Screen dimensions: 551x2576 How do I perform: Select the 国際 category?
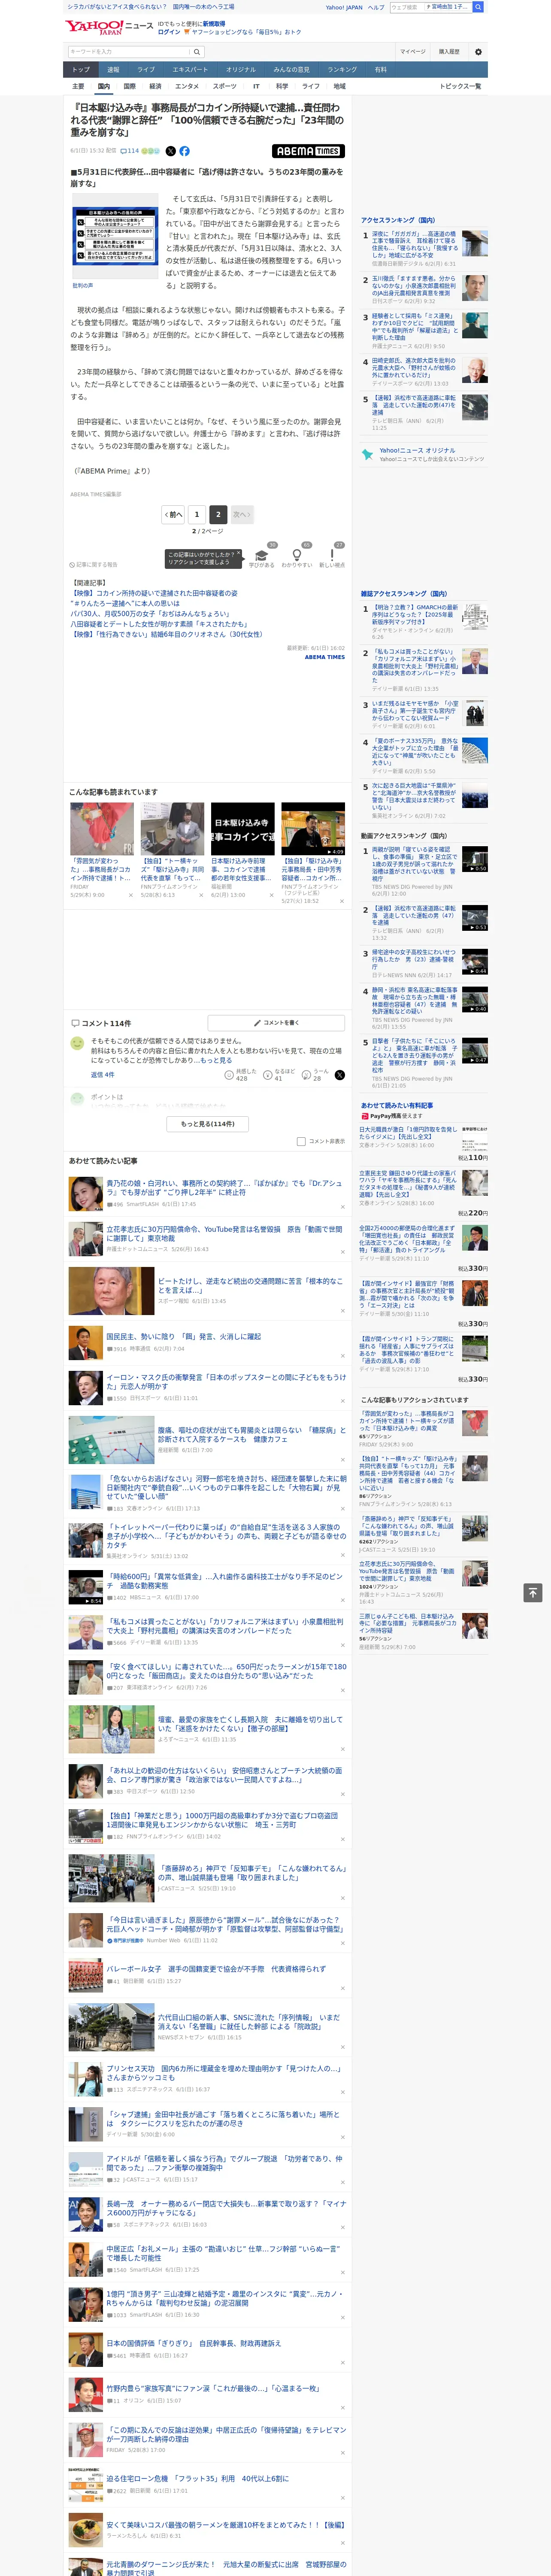pyautogui.click(x=129, y=86)
